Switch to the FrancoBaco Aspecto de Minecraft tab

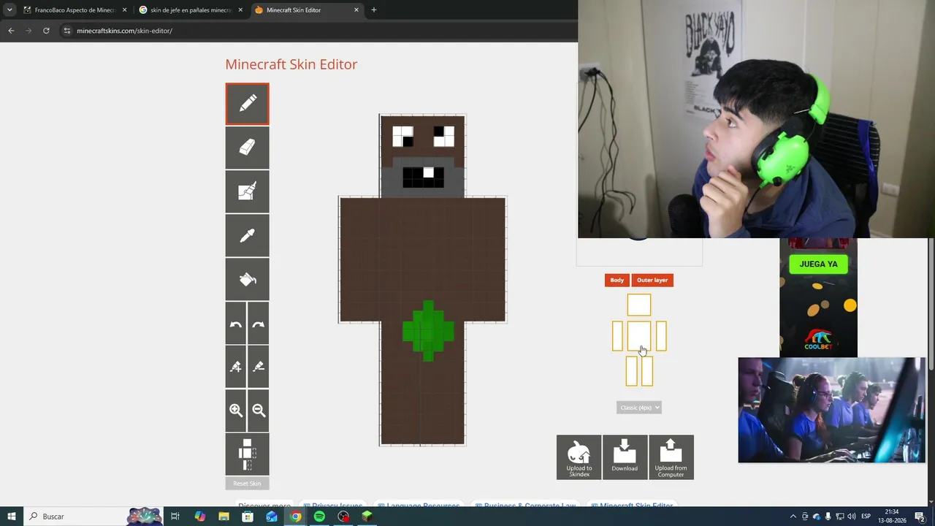(x=74, y=10)
